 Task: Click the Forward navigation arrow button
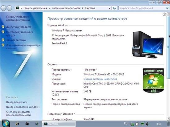[10, 8]
